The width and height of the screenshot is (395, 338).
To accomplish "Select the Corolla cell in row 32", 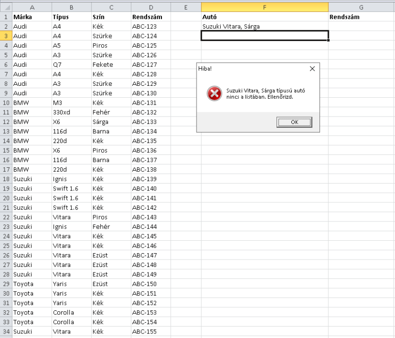I will (72, 312).
